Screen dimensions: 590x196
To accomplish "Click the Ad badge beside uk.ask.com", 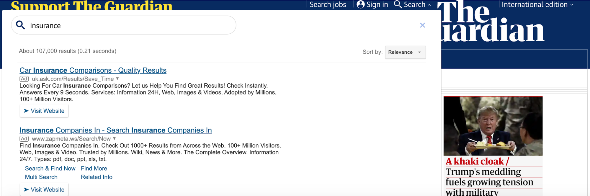I will pyautogui.click(x=24, y=79).
